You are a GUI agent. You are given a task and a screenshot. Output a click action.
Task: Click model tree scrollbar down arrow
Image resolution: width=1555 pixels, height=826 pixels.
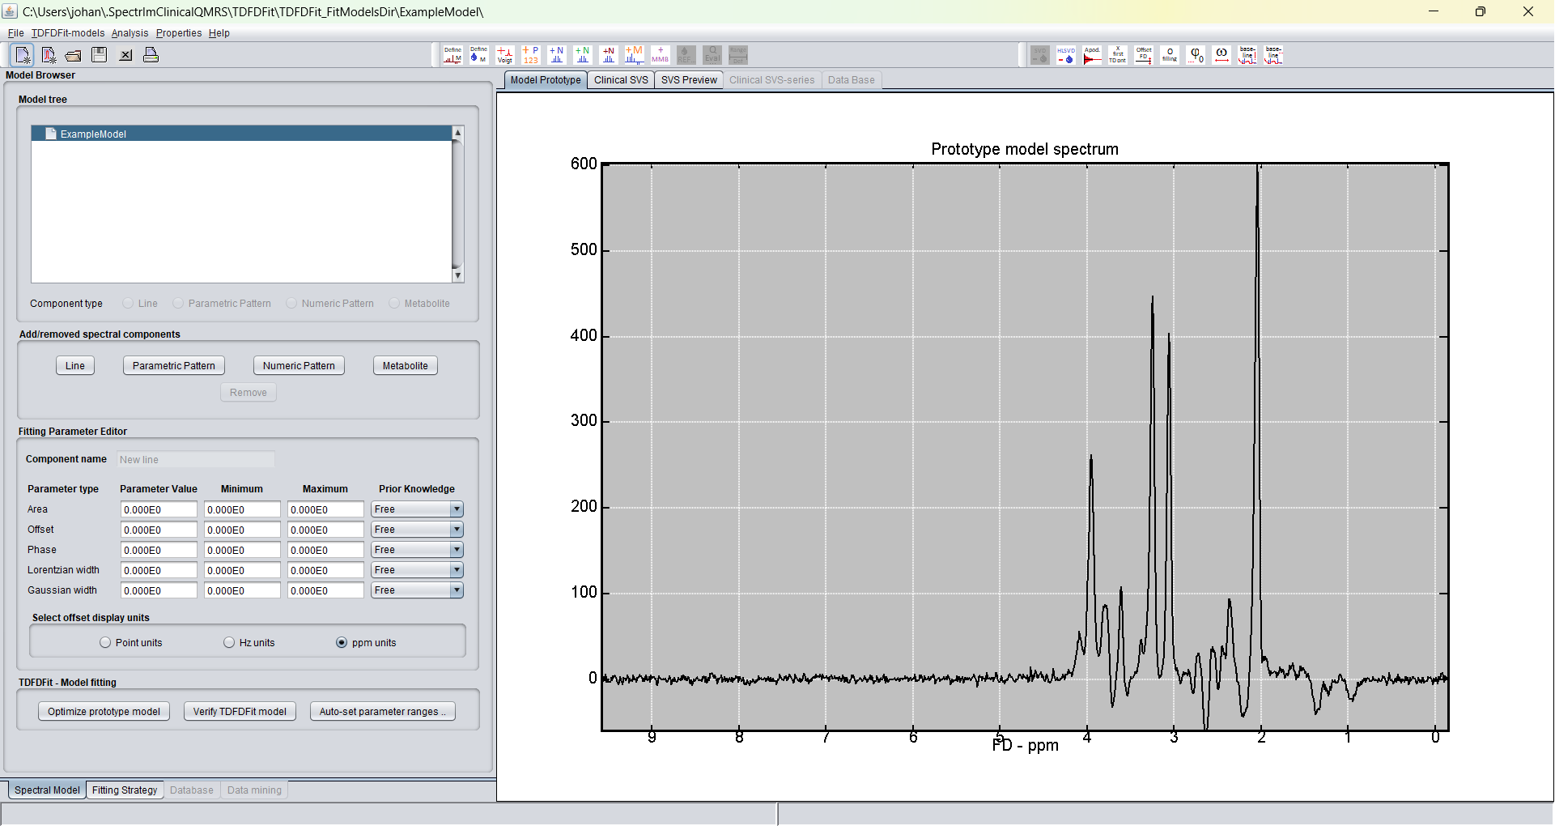(x=457, y=275)
